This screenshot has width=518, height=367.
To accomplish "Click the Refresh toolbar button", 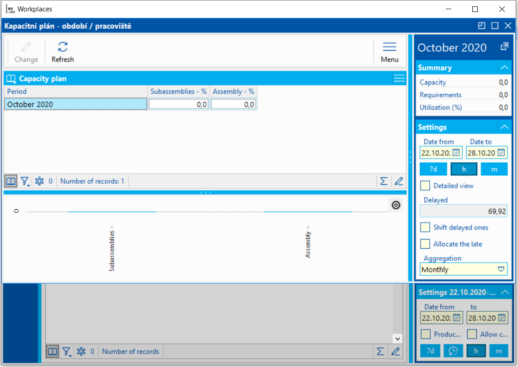I will 63,52.
